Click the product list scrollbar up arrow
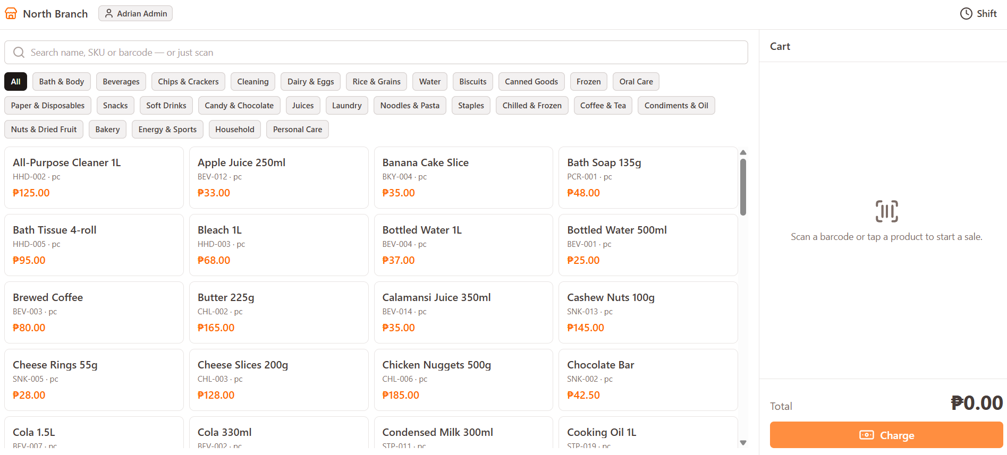 point(743,152)
